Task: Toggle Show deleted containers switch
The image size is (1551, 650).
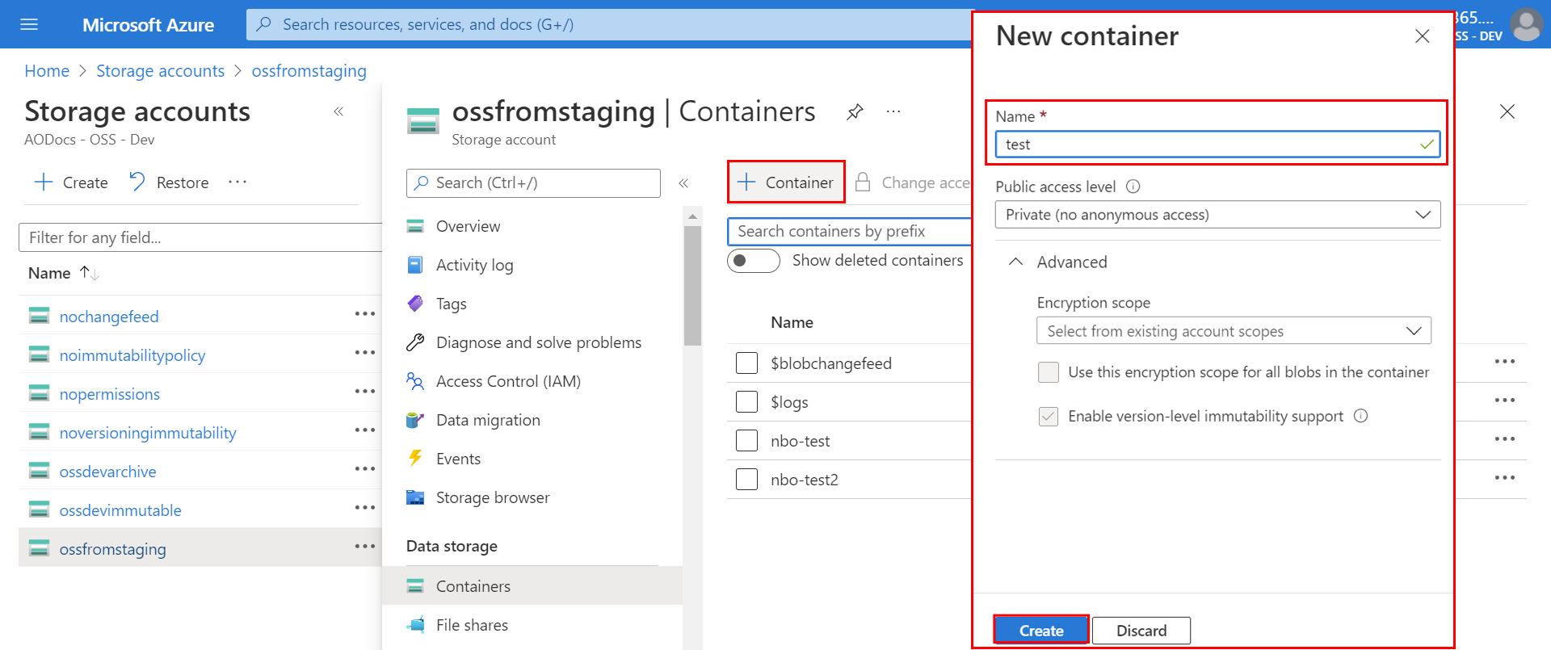Action: pyautogui.click(x=753, y=261)
